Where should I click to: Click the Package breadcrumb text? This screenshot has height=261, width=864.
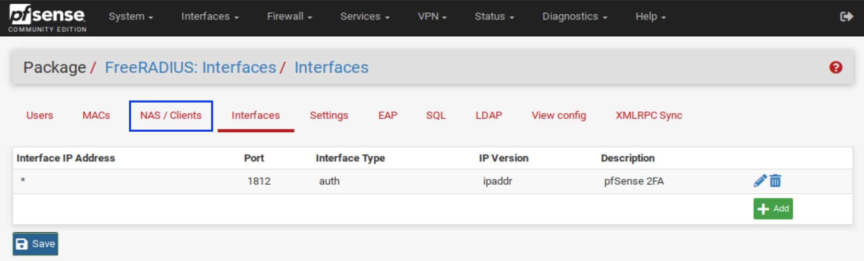point(54,68)
